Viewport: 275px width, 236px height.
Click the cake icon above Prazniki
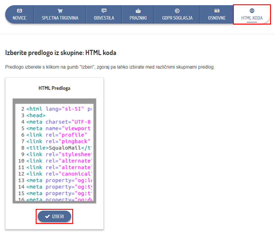(138, 11)
